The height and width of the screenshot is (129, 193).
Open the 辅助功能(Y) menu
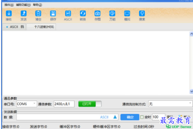23,5
